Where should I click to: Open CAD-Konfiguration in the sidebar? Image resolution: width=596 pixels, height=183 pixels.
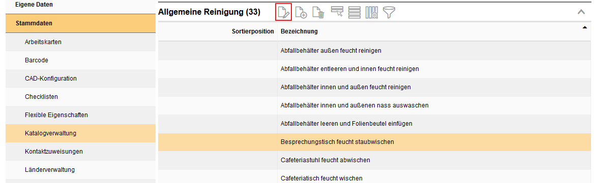pyautogui.click(x=80, y=79)
